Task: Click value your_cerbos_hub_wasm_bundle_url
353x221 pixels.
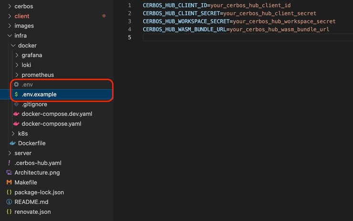Action: coord(280,29)
